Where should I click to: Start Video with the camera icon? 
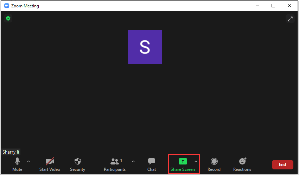coord(50,164)
